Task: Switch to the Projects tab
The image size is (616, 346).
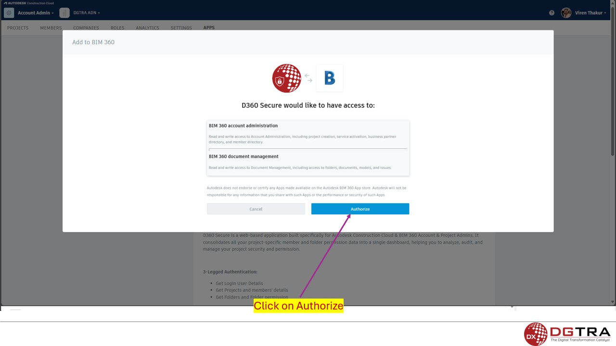Action: tap(18, 28)
